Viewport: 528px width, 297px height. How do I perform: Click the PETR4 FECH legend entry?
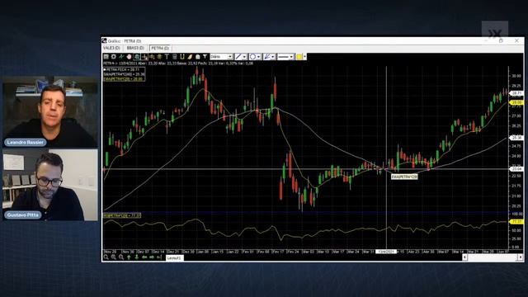coord(123,69)
